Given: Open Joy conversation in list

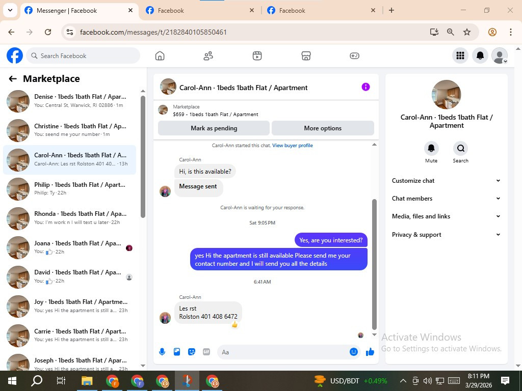Looking at the screenshot, I should click(69, 306).
